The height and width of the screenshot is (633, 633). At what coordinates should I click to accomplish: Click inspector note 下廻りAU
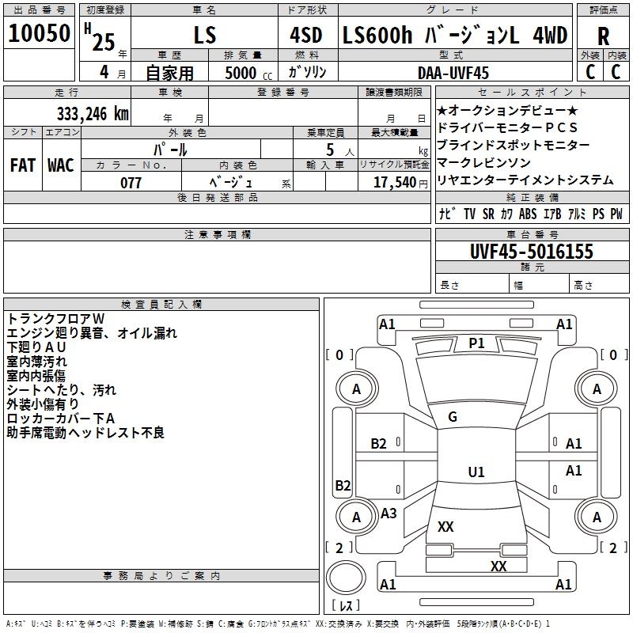click(36, 347)
